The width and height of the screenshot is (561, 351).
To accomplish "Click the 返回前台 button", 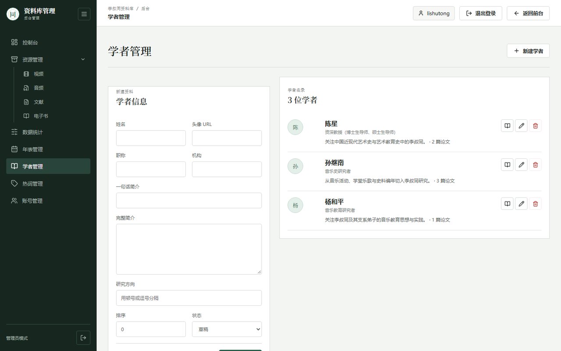I will point(528,13).
